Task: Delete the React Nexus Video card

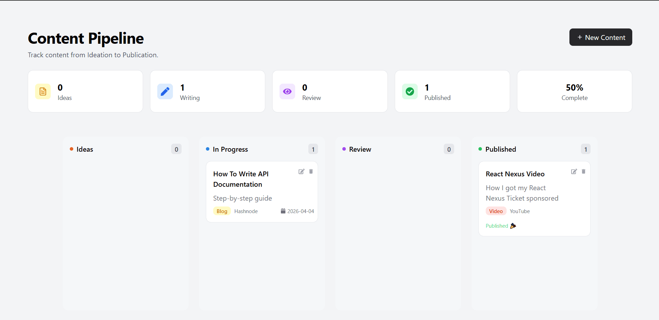Action: click(x=584, y=171)
